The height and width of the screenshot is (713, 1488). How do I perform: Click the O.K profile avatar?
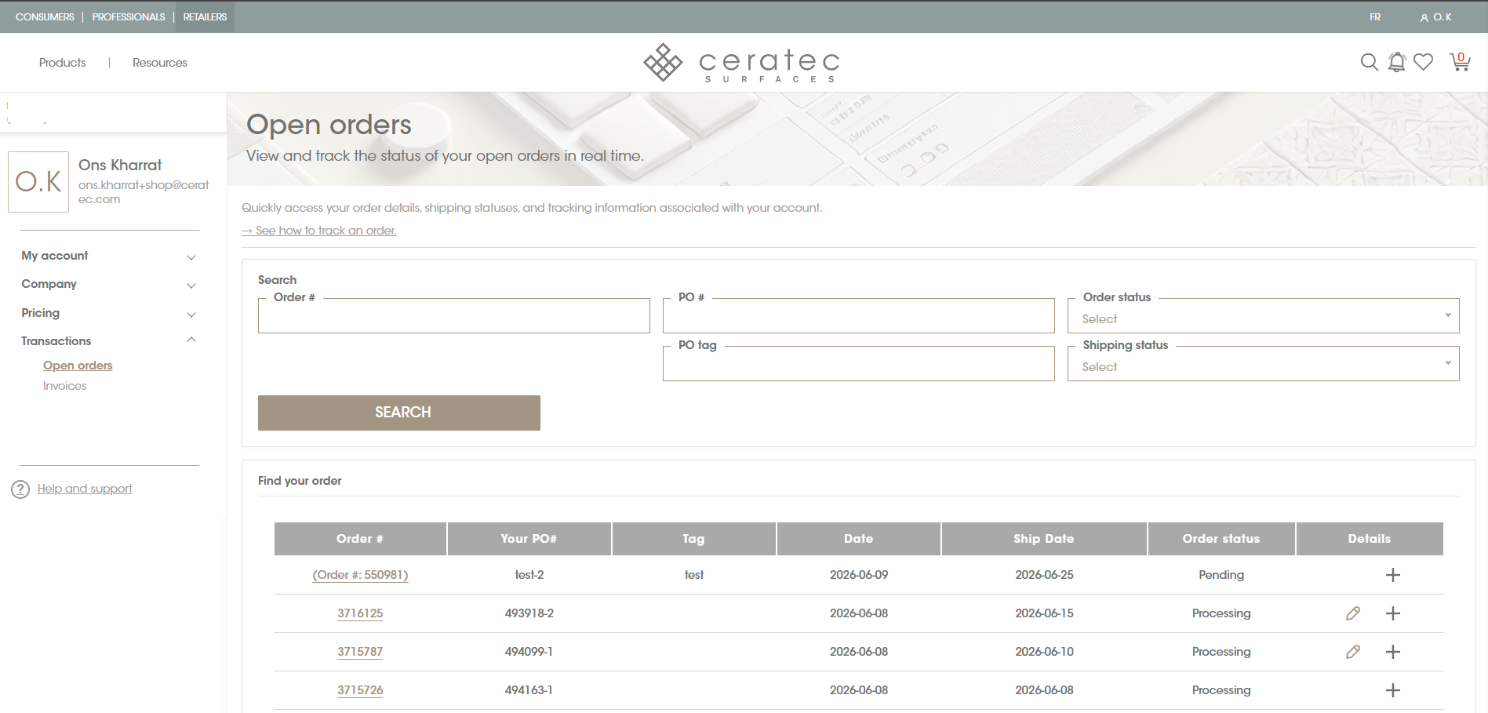(x=38, y=182)
